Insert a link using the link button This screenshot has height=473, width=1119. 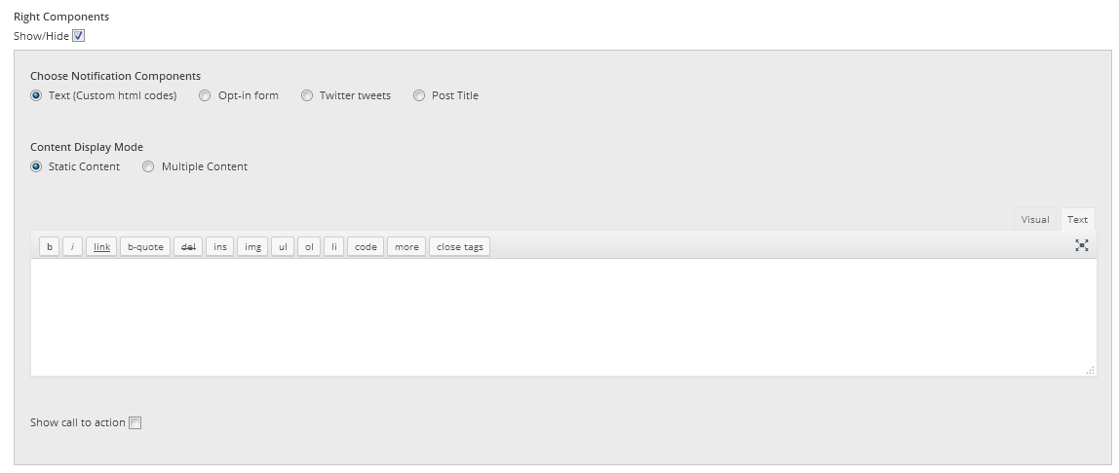[x=101, y=246]
